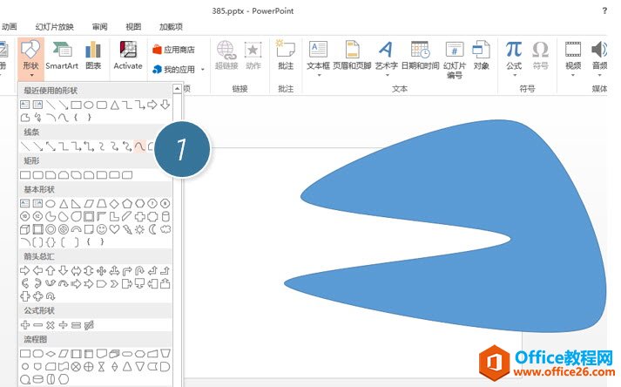This screenshot has height=387, width=621.
Task: Pick the donut shape
Action: pyautogui.click(x=51, y=229)
